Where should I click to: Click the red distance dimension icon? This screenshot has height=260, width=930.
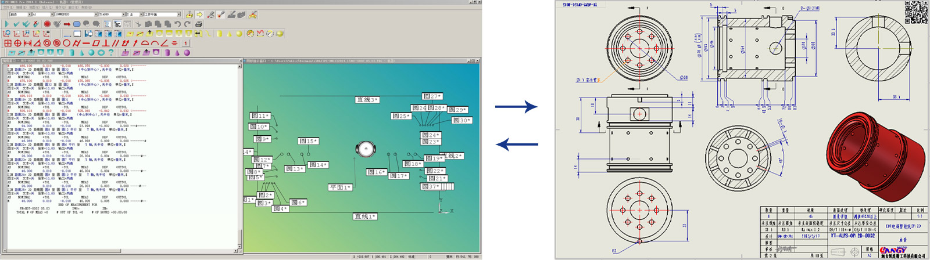click(27, 43)
